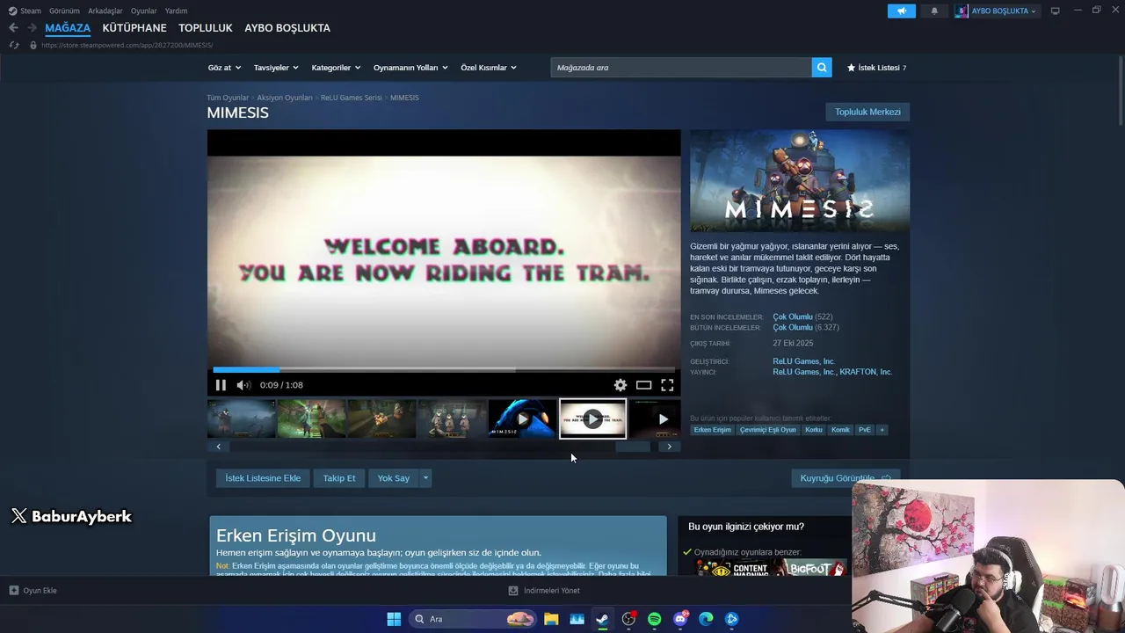The image size is (1125, 633).
Task: Select the Çevrimiçi Eşli Oyun tag
Action: point(768,430)
